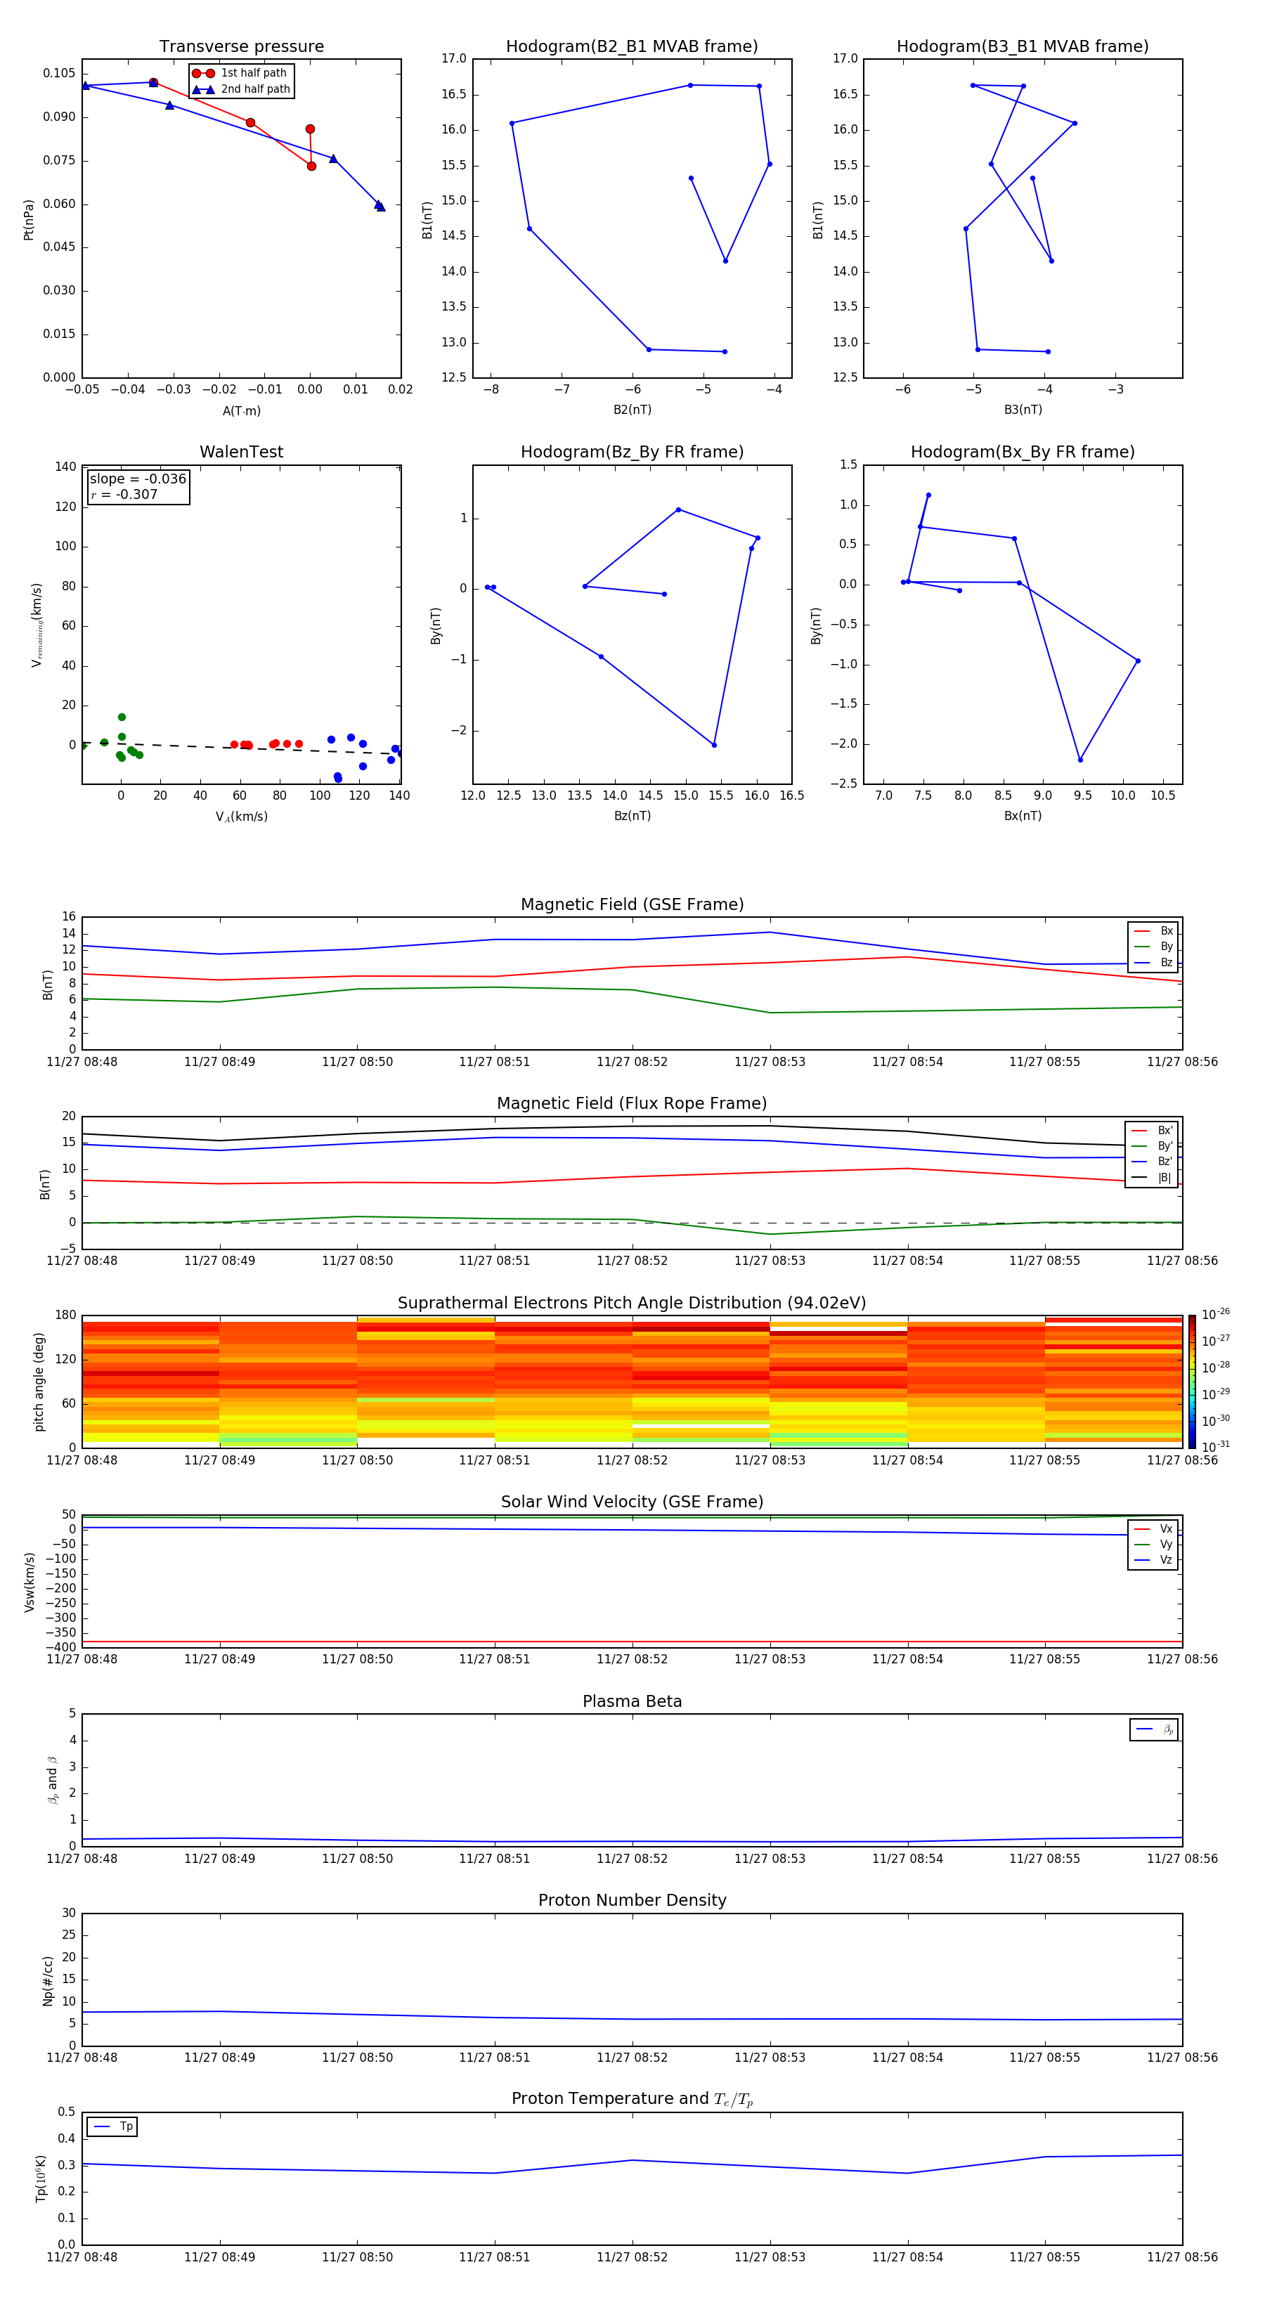Click the 'WalenTest' plot title
This screenshot has height=2319, width=1265.
tap(241, 452)
